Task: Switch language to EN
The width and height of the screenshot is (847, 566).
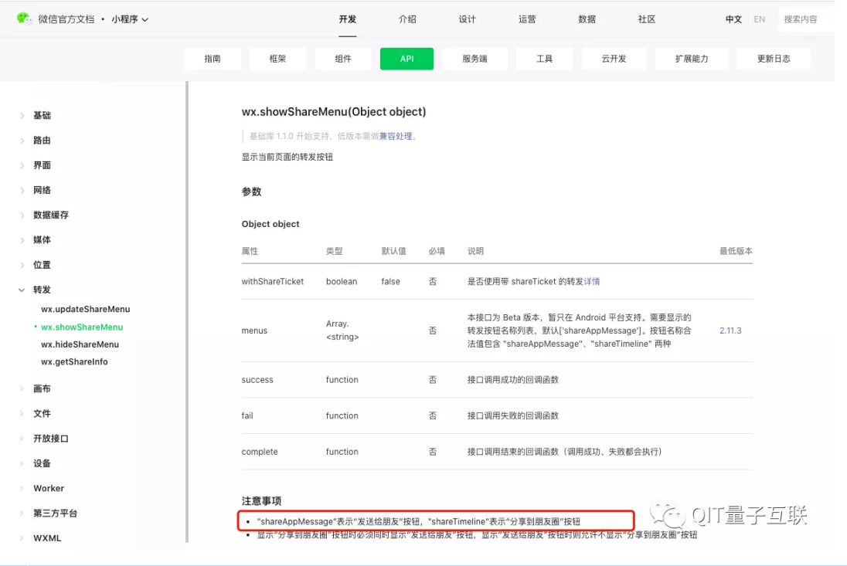Action: (759, 19)
